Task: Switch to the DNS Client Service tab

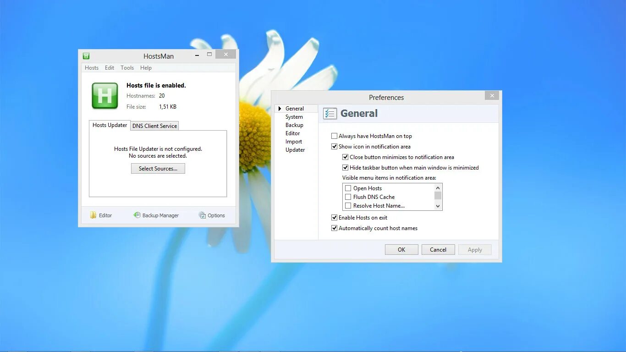Action: [154, 125]
